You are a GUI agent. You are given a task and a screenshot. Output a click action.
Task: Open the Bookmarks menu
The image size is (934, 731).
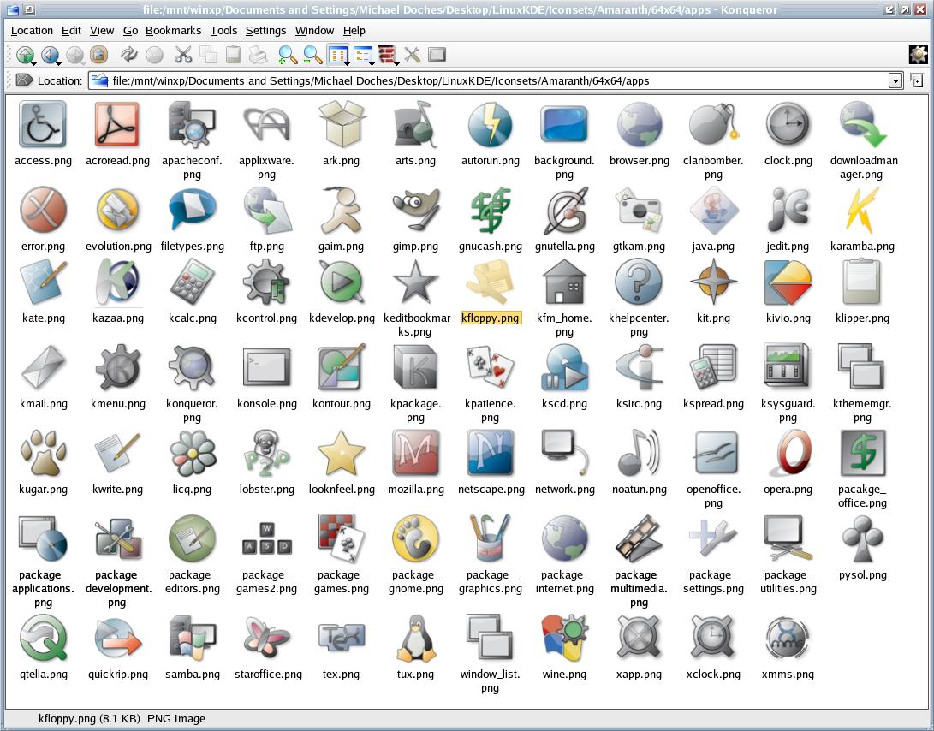[173, 30]
